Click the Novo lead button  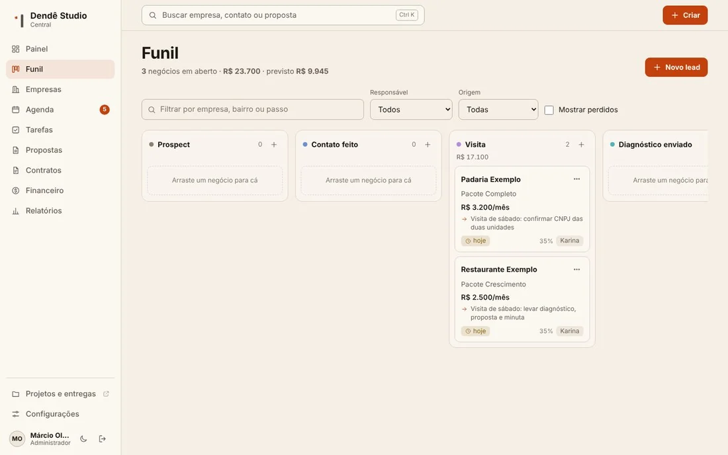point(676,67)
